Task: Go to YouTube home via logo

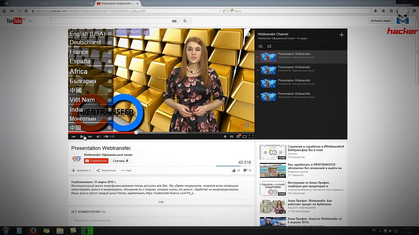Action: [14, 21]
